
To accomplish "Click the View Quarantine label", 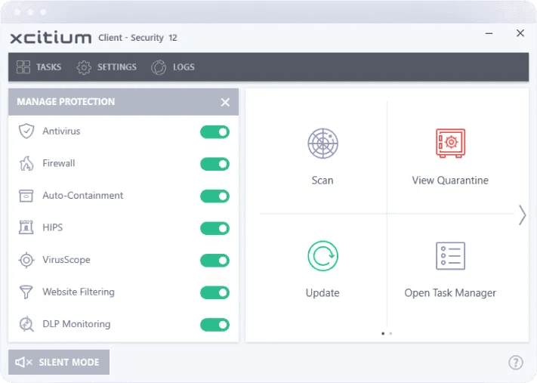I will point(450,181).
